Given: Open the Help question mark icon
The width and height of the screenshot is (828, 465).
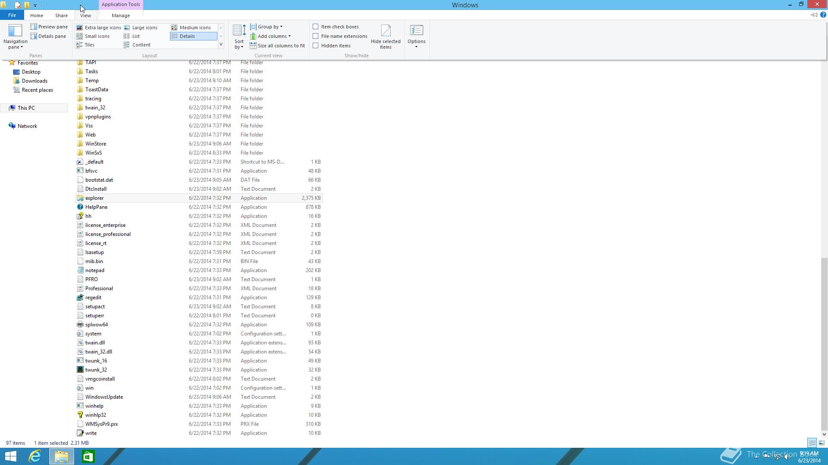Looking at the screenshot, I should pyautogui.click(x=823, y=15).
